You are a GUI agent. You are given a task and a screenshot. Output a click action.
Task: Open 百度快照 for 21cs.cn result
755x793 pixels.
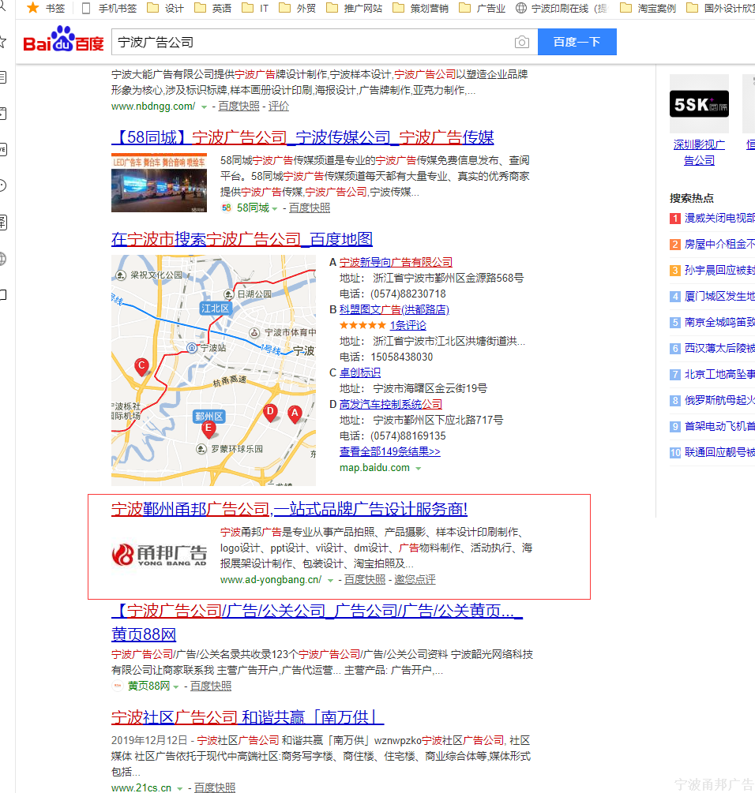point(215,788)
